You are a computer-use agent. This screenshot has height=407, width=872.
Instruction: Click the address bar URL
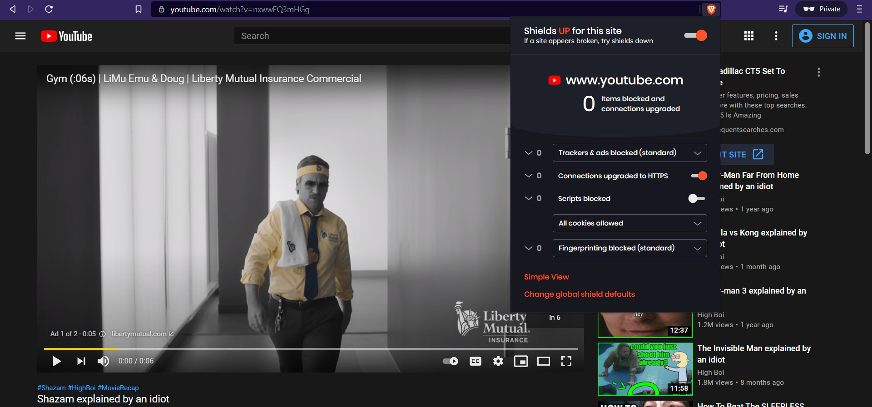240,9
